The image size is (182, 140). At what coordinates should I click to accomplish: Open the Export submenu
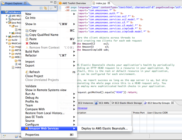pos(49,65)
